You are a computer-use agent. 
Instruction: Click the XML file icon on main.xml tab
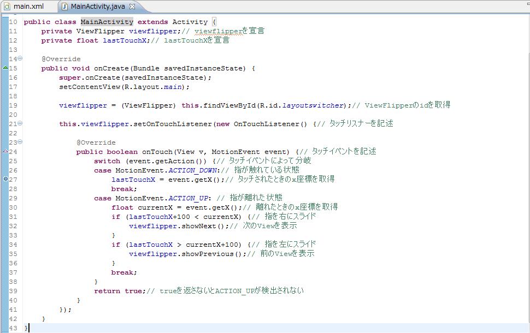(7, 7)
